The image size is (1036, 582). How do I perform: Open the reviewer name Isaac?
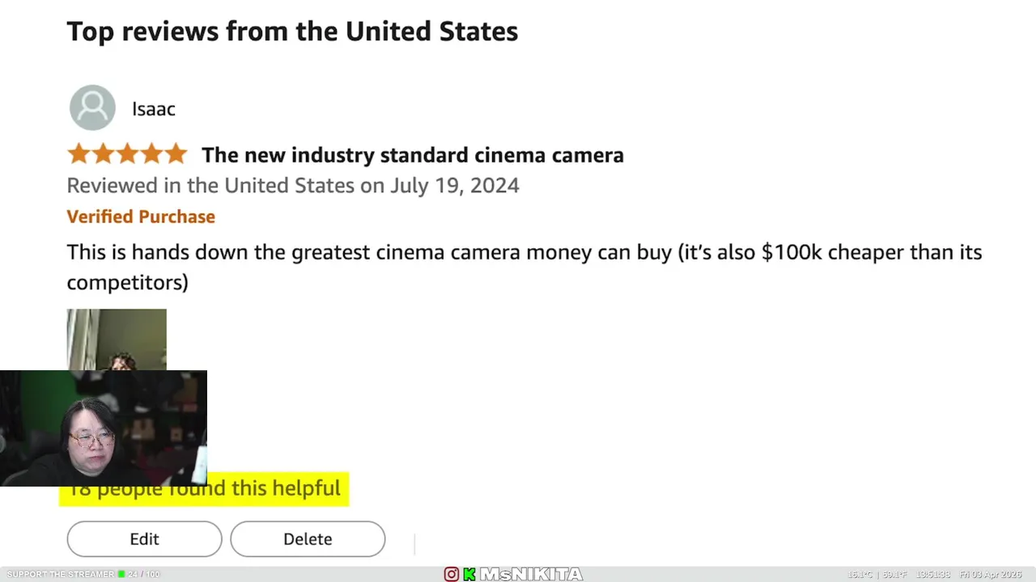pos(153,109)
